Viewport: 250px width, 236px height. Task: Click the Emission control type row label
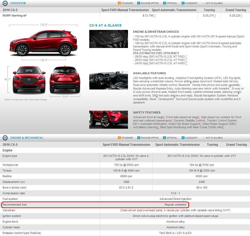[x=22, y=233]
